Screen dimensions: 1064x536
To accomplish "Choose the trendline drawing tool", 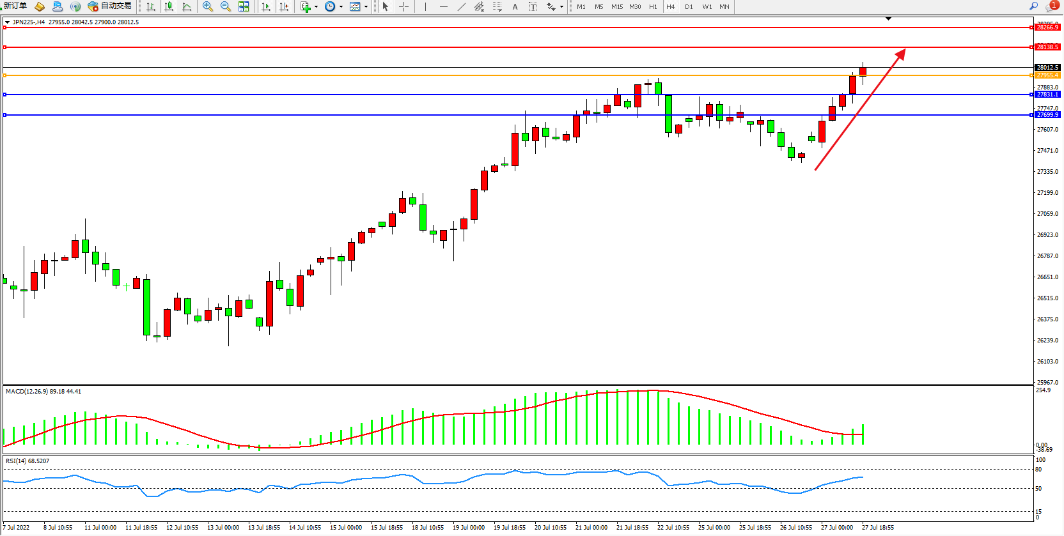I will click(462, 6).
